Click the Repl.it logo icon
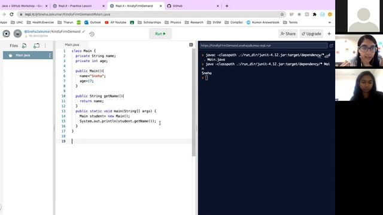This screenshot has width=383, height=215. [x=7, y=33]
